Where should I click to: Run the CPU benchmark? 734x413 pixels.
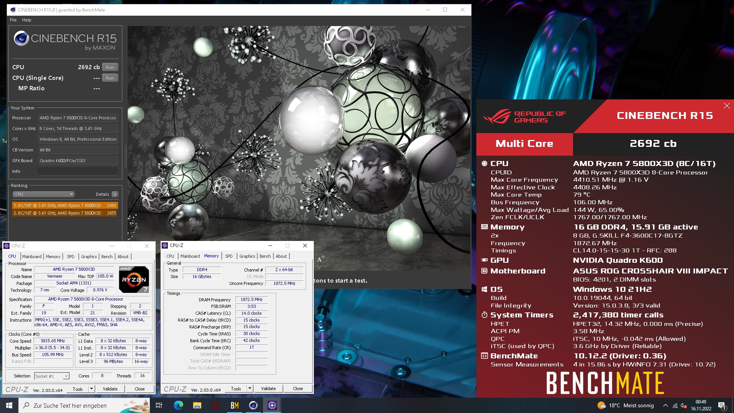(110, 67)
